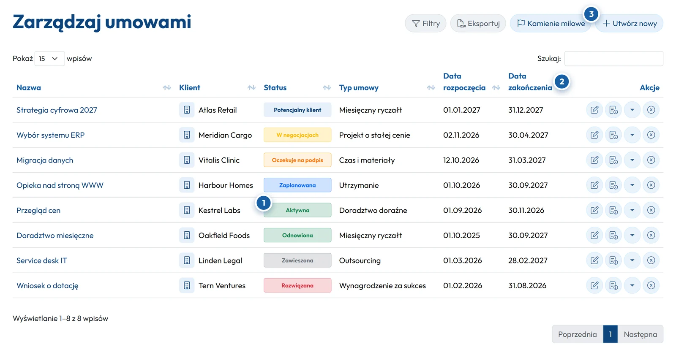
Task: Click edit icon for Doradztwo miesięczne
Action: 594,235
